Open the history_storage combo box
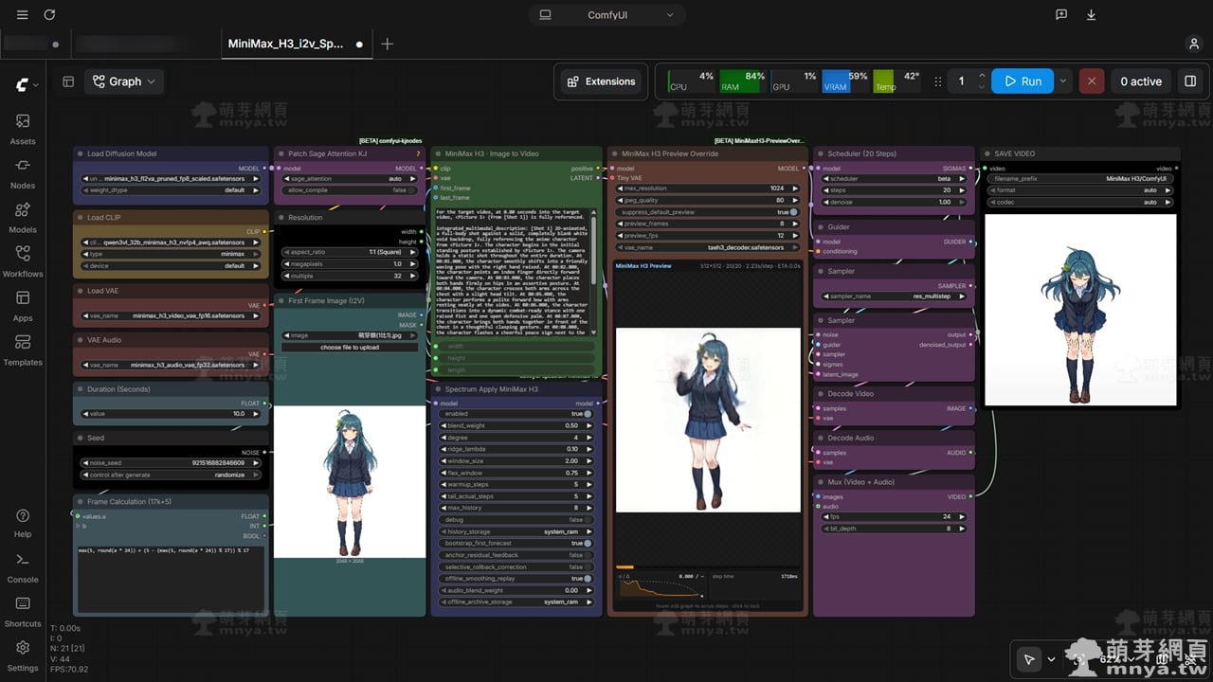Viewport: 1213px width, 682px height. click(516, 532)
